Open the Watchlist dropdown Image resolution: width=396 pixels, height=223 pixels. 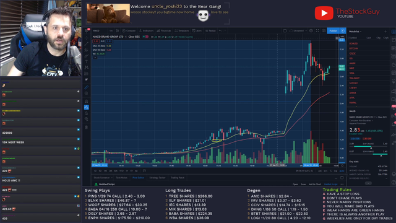(x=355, y=32)
